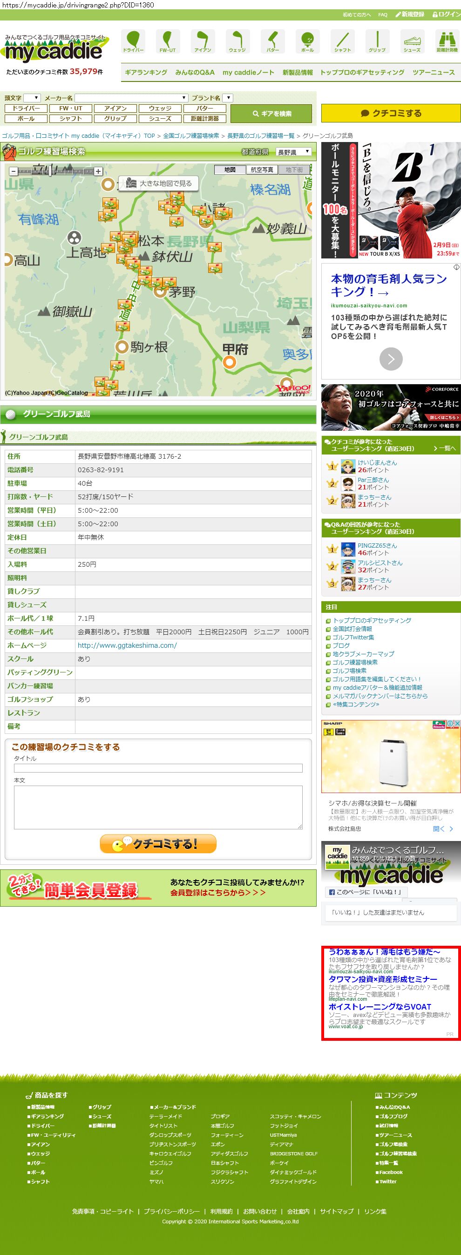
Task: Click the Putter icon
Action: (272, 41)
